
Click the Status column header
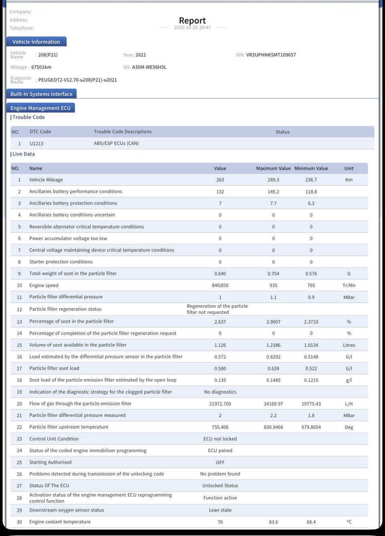[282, 132]
